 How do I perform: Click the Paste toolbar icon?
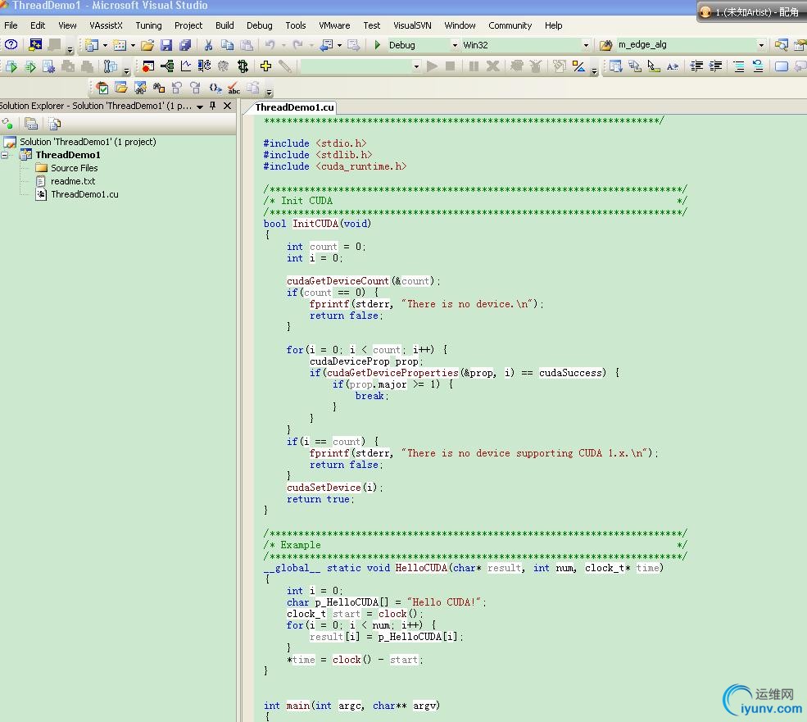(x=247, y=45)
